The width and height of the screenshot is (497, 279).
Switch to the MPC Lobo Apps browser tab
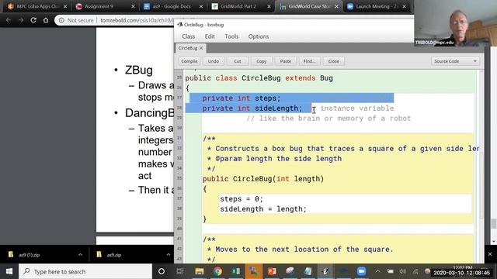[37, 6]
